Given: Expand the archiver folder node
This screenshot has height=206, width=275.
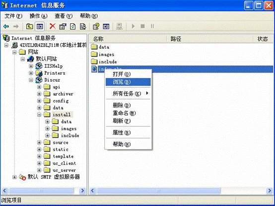Looking at the screenshot, I should click(39, 94).
